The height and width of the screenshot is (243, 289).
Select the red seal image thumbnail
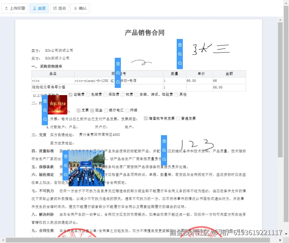(58, 105)
